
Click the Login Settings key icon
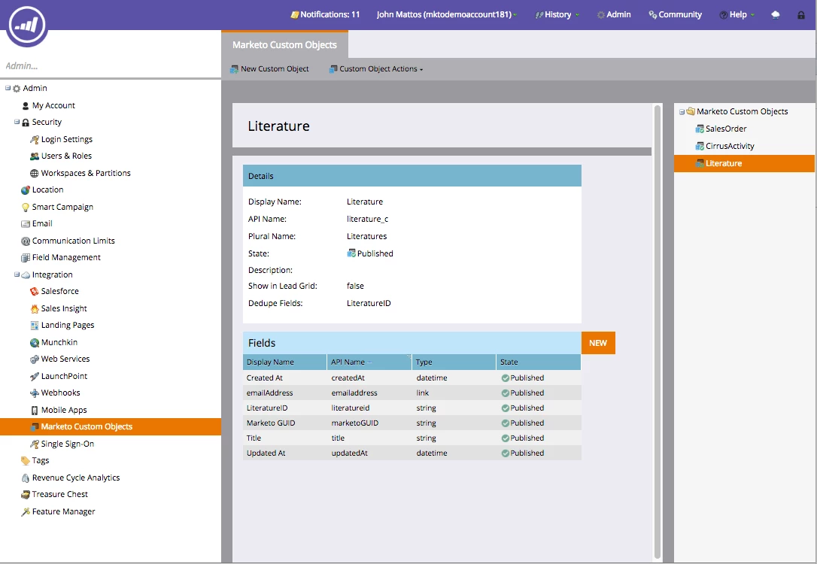pyautogui.click(x=35, y=140)
